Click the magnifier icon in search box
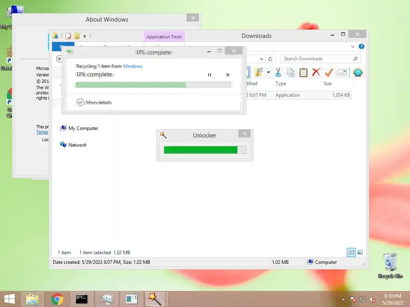The image size is (410, 307). coord(355,59)
